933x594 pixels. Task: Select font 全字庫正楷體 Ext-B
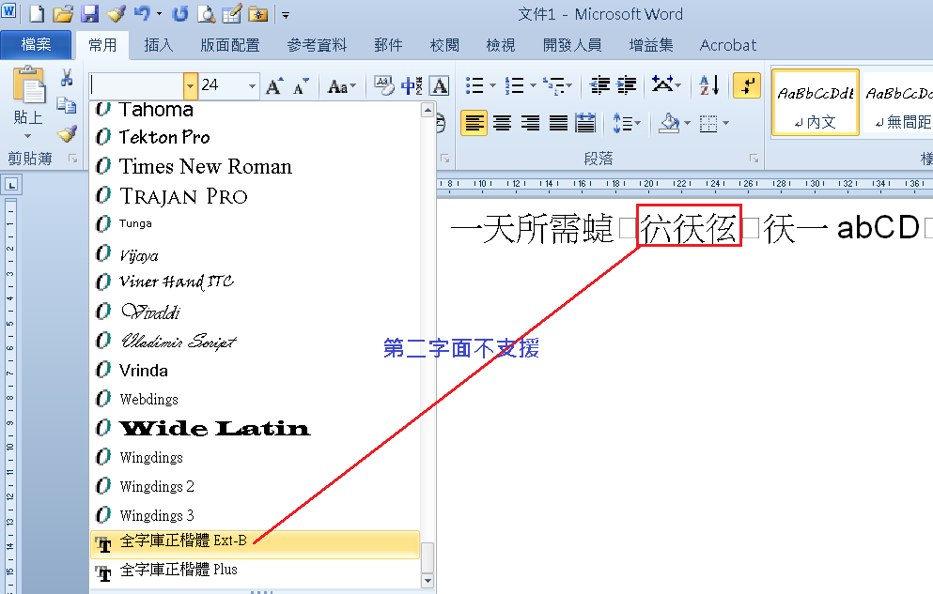[255, 544]
